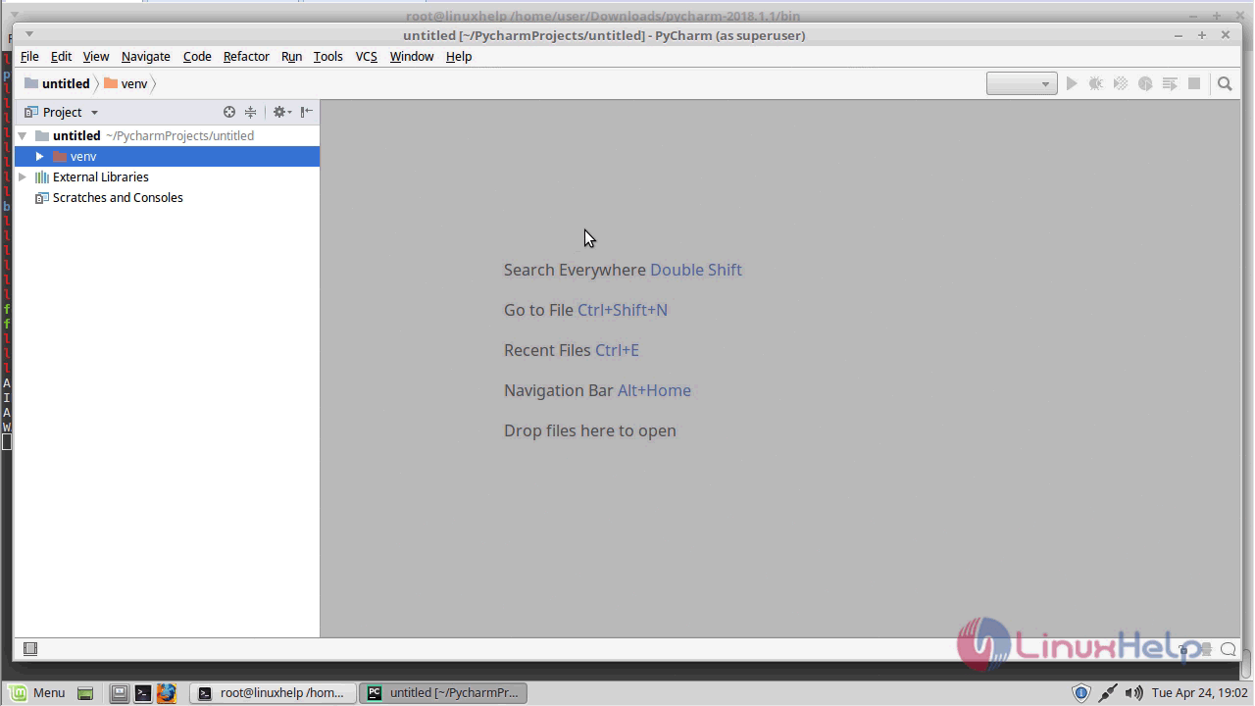Click Collapse All icon in Project panel
1255x706 pixels.
[251, 112]
